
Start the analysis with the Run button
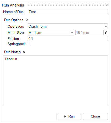pos(69,116)
